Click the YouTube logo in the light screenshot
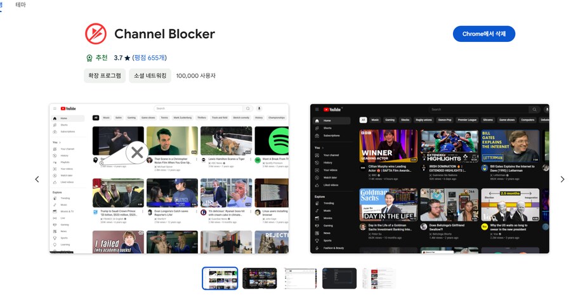This screenshot has width=571, height=307. 68,108
